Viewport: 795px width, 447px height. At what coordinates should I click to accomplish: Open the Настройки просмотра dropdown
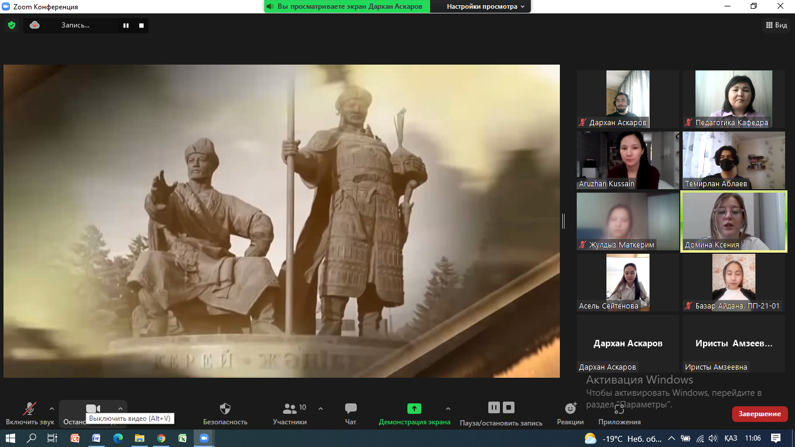tap(485, 6)
